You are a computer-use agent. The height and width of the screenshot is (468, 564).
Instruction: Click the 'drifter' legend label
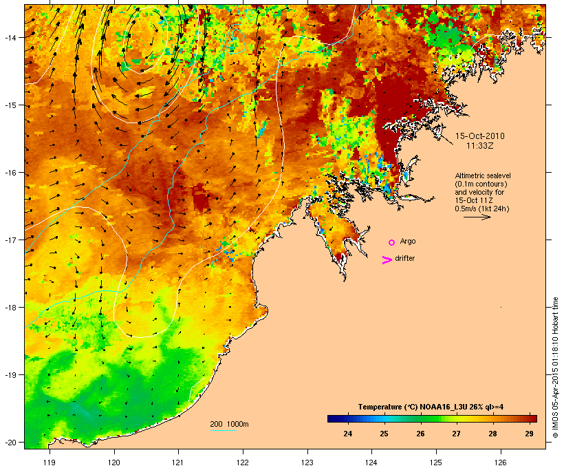click(x=404, y=258)
